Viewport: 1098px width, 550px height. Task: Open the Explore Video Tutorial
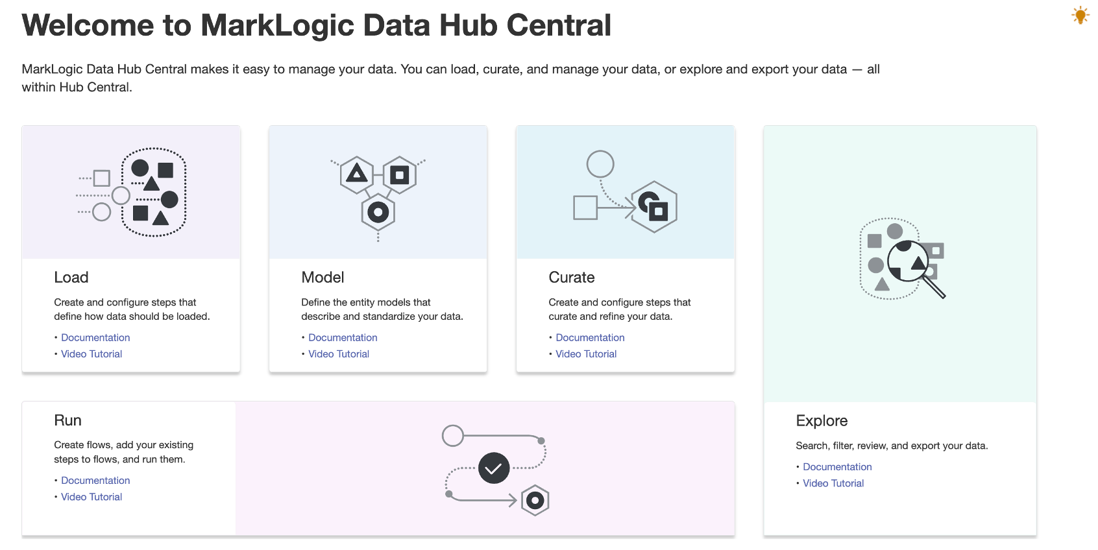(833, 483)
